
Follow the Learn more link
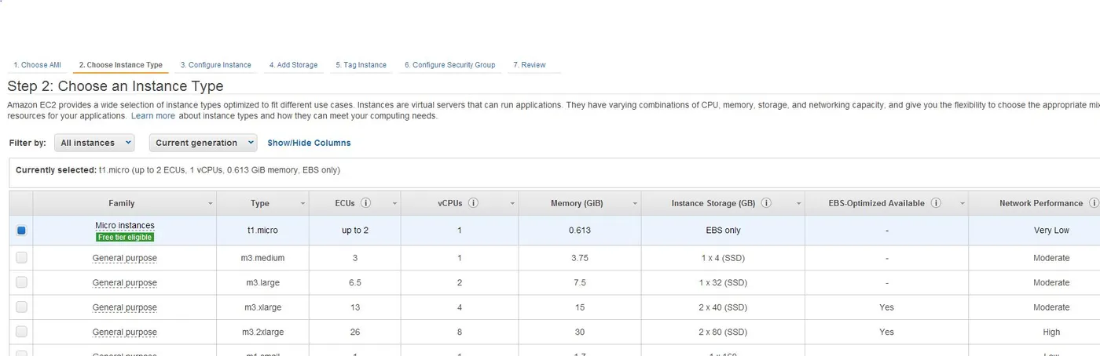[153, 115]
